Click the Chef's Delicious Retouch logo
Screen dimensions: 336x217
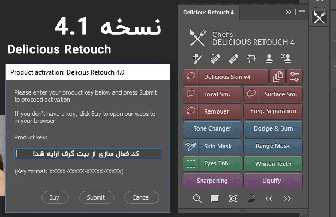(x=242, y=38)
